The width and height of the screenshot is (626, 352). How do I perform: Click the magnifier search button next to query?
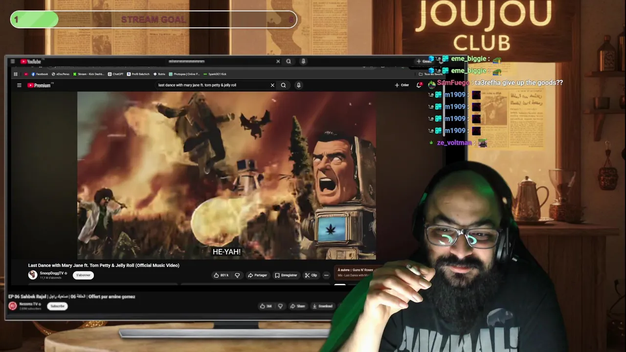(x=283, y=85)
